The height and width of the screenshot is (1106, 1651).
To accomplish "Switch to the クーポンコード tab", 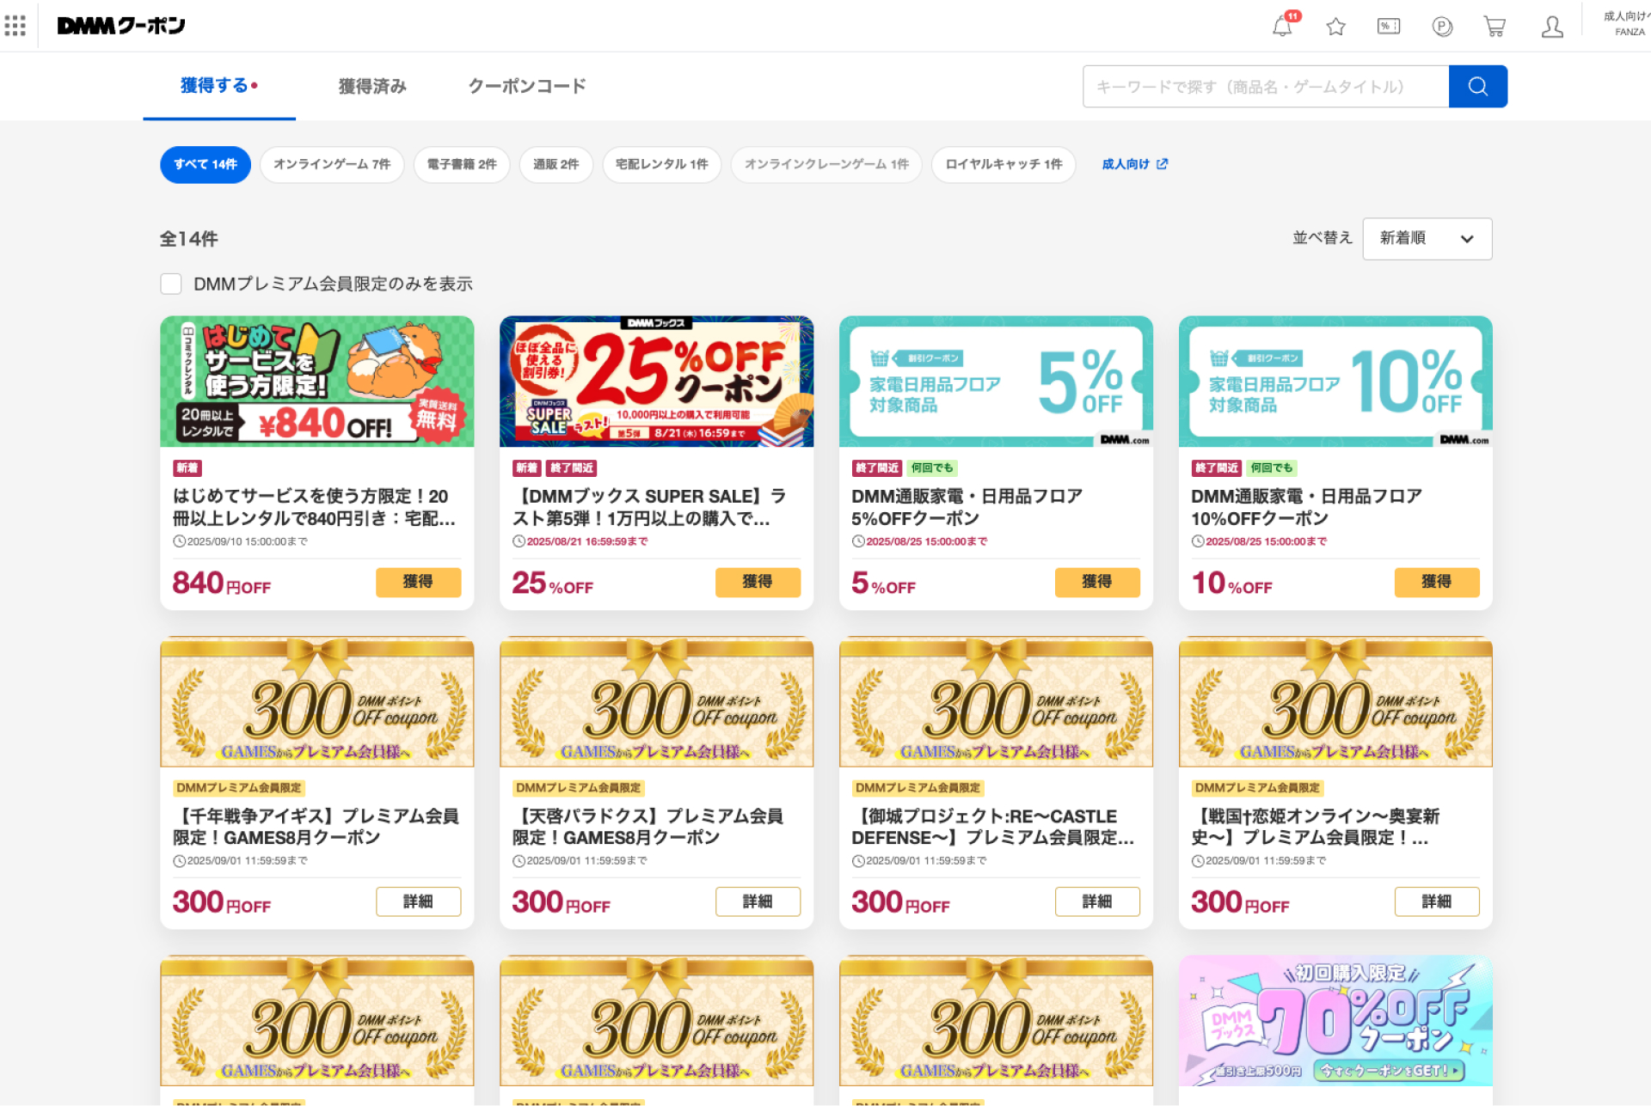I will (527, 86).
